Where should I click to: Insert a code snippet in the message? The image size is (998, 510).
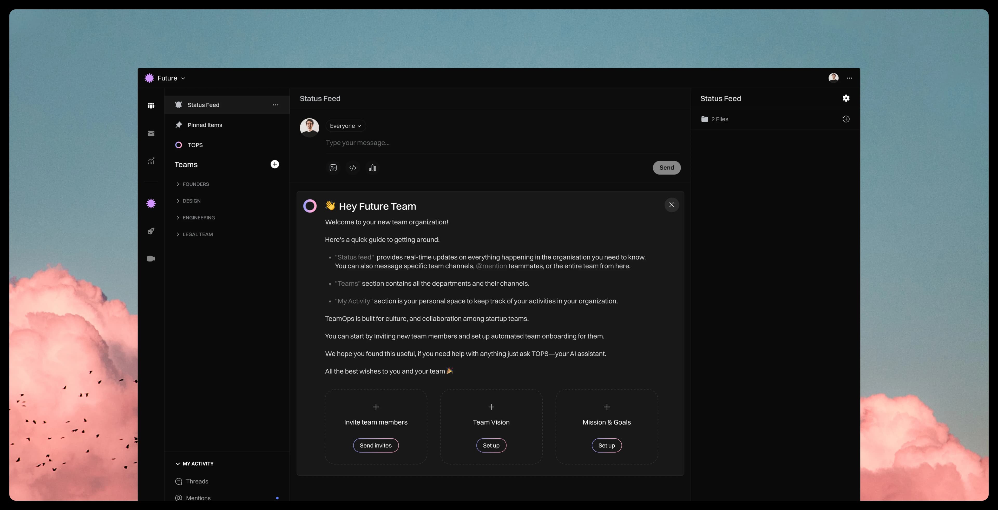353,167
